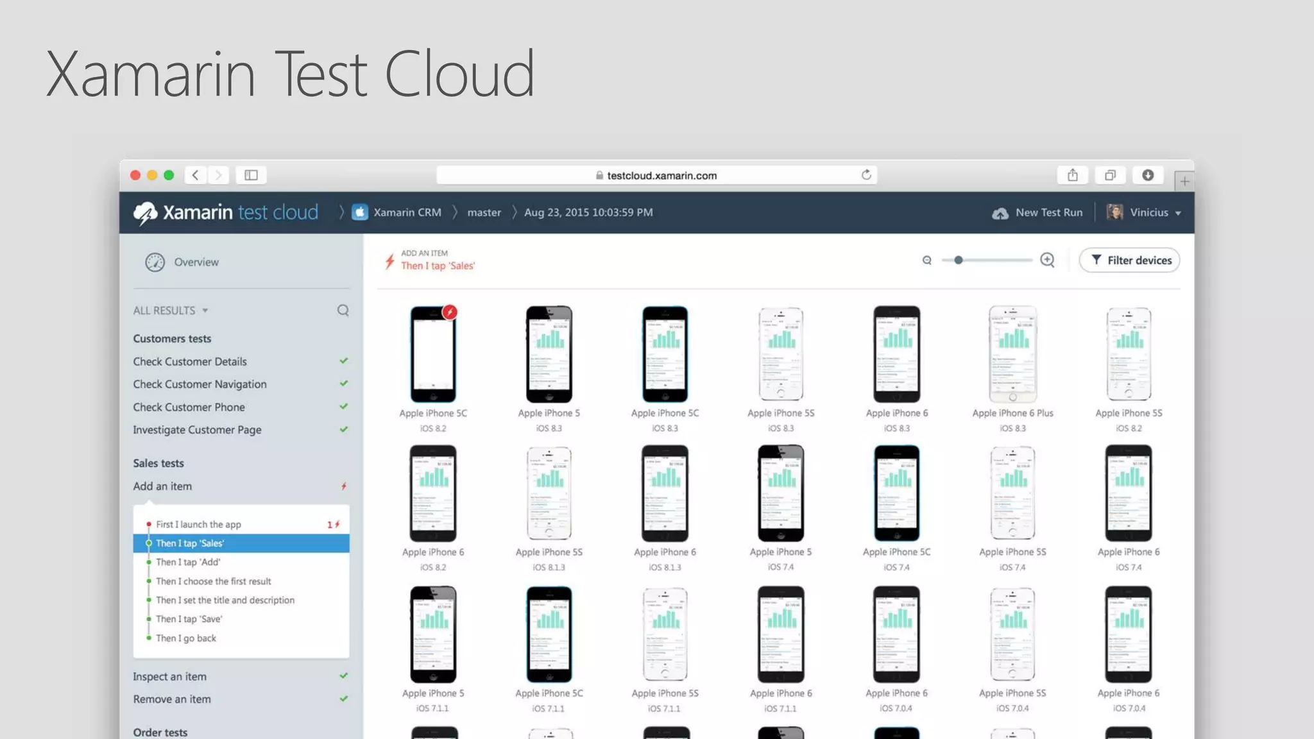Click the Overview gauge icon
The image size is (1314, 739).
point(155,262)
